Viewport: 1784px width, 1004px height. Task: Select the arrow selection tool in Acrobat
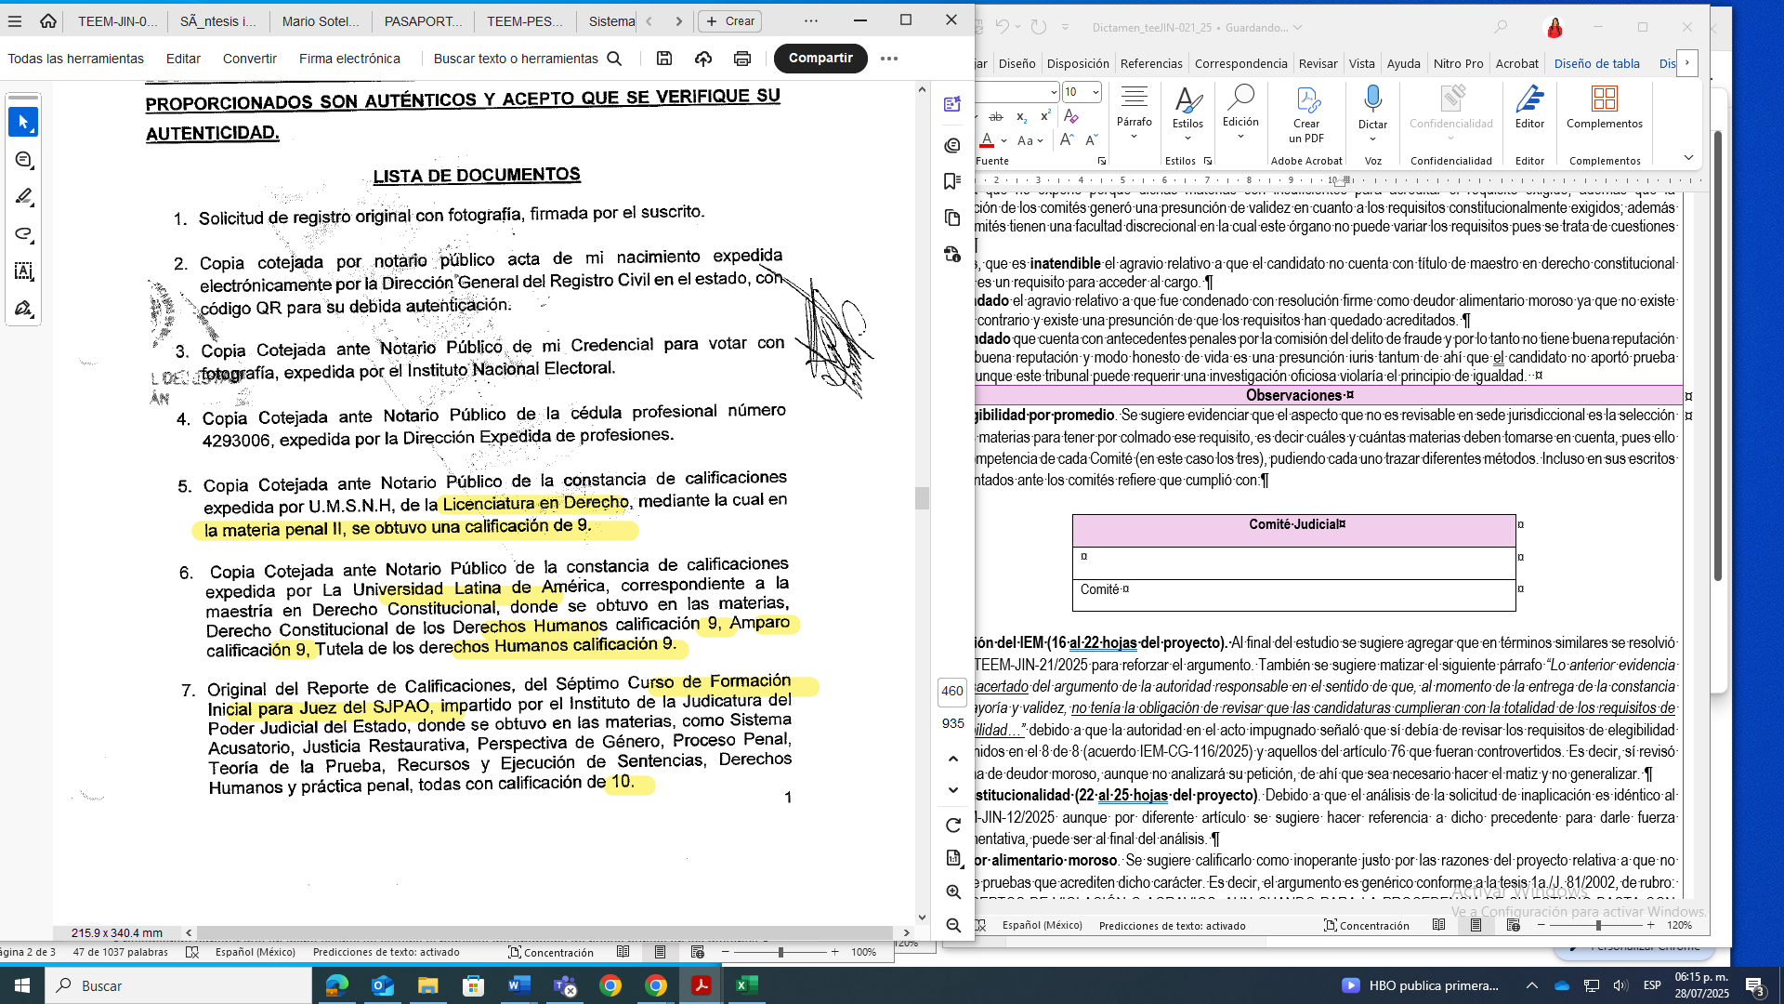23,122
